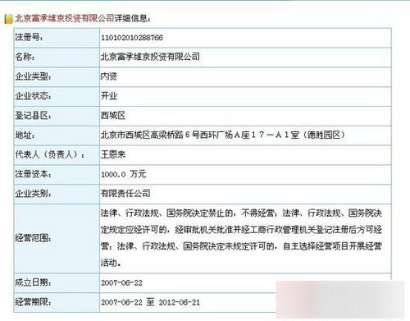Click the 开业 status value
Viewport: 410px width, 321px height.
click(109, 96)
